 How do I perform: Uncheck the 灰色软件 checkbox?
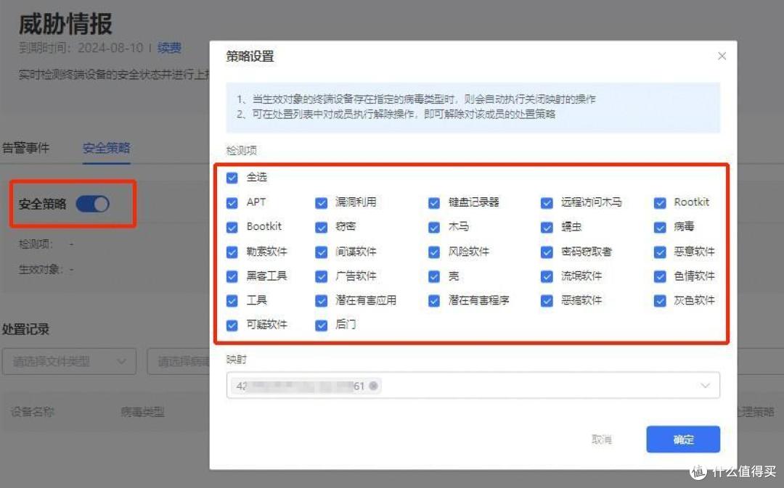660,301
